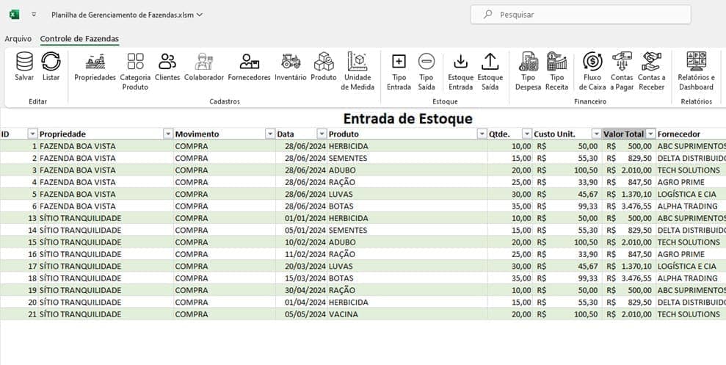Select ADUBO cell in row ID 3
Image resolution: width=726 pixels, height=365 pixels.
point(407,170)
